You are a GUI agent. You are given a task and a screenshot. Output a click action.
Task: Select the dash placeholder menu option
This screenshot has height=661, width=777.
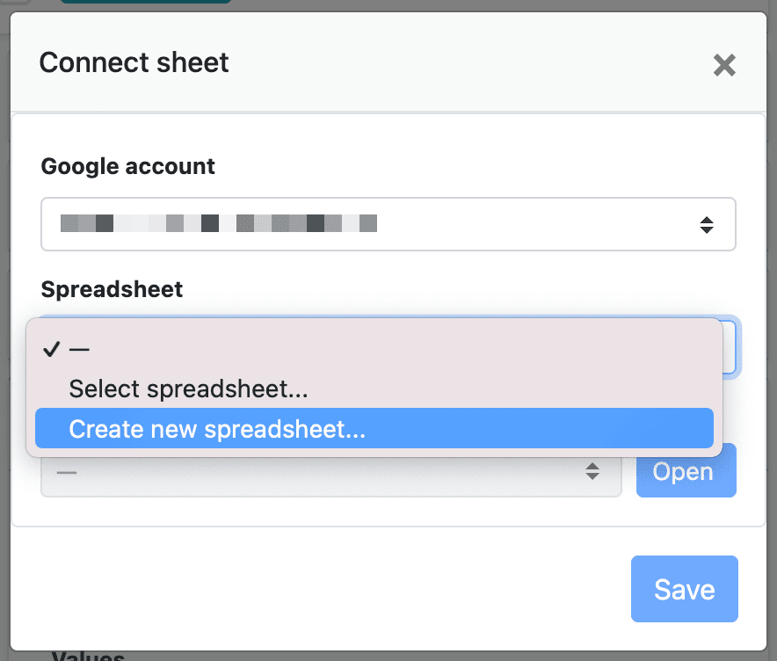(80, 349)
